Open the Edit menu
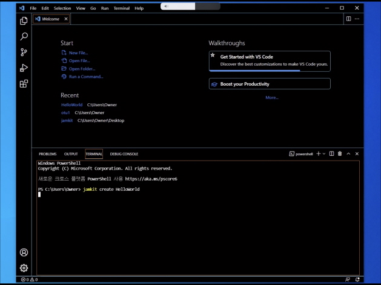This screenshot has height=285, width=381. (x=45, y=8)
